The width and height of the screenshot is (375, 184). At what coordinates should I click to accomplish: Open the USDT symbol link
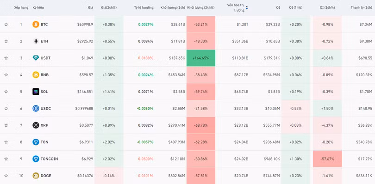[x=45, y=58]
